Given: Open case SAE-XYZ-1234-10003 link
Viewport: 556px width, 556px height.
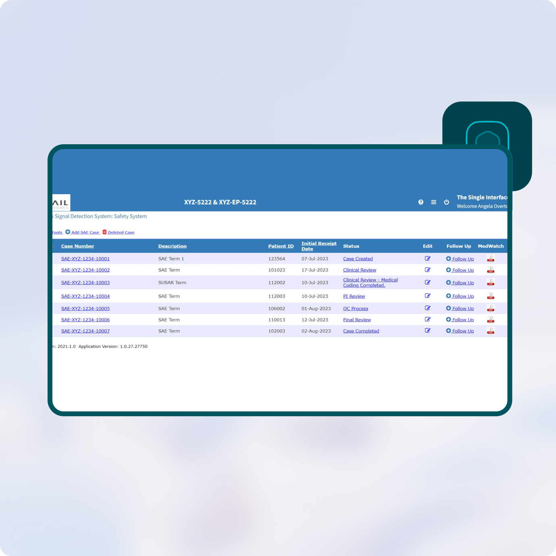Looking at the screenshot, I should (85, 282).
